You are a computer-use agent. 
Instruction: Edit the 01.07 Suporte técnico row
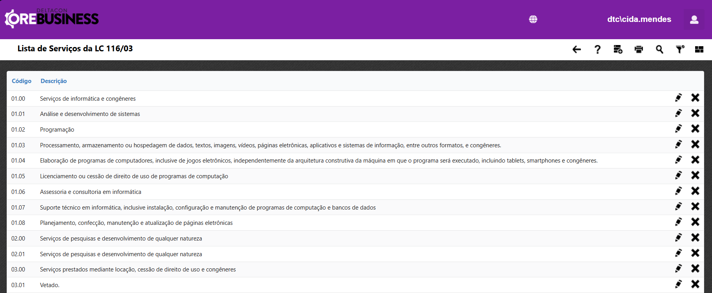pos(678,206)
